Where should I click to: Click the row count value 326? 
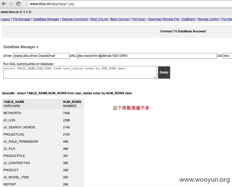[x=66, y=170]
